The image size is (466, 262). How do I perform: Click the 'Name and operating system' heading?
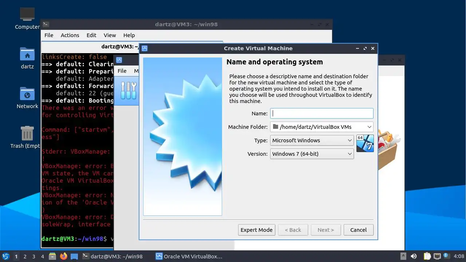tap(275, 62)
